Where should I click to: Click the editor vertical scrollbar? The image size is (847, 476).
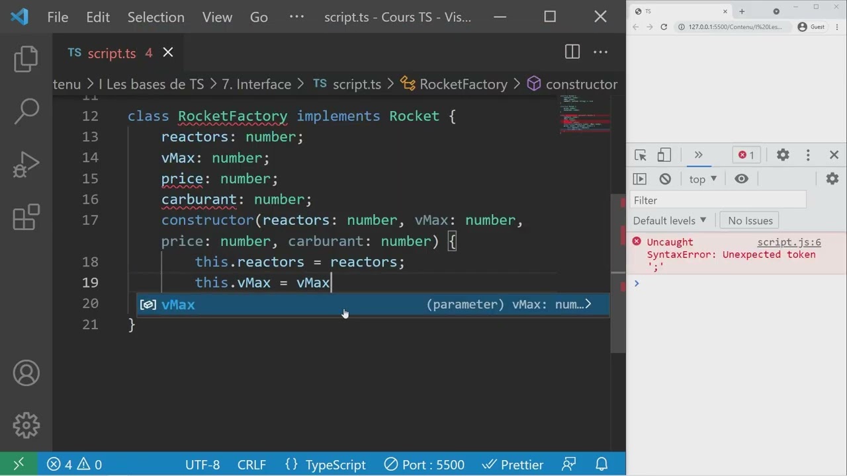click(618, 274)
